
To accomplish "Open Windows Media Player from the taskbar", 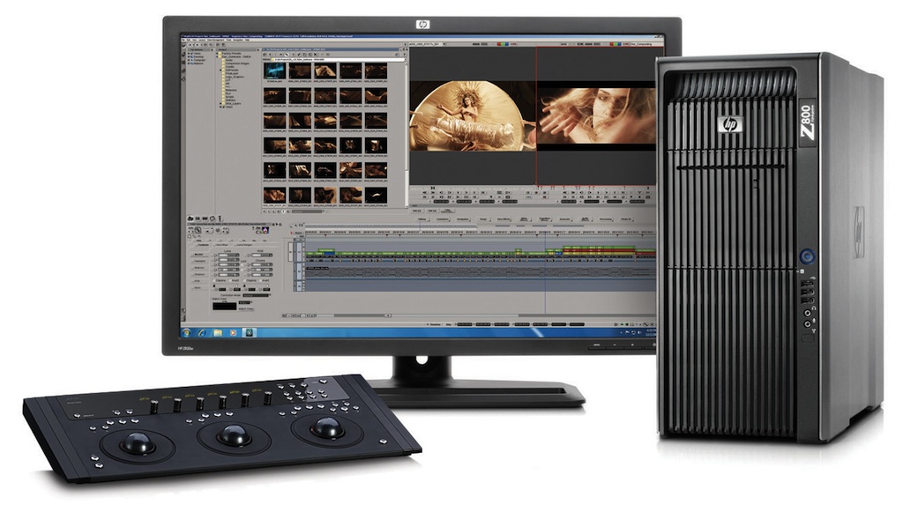I will 233,333.
